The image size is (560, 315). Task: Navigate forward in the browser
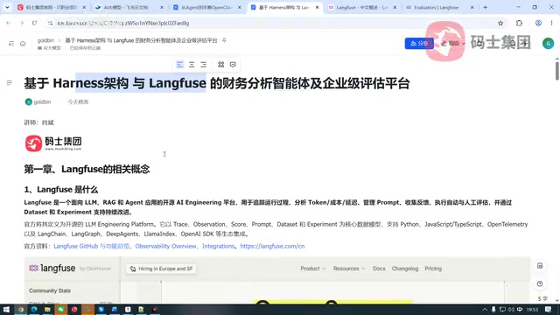(22, 24)
